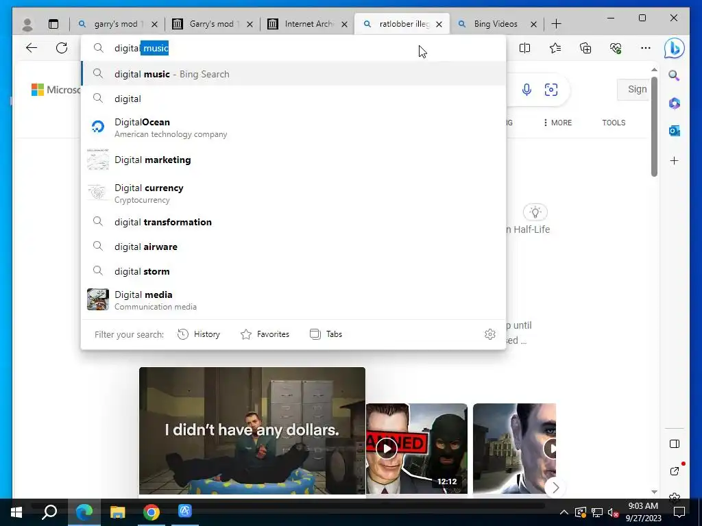Click in the address bar text field
Image resolution: width=702 pixels, height=526 pixels.
click(293, 49)
